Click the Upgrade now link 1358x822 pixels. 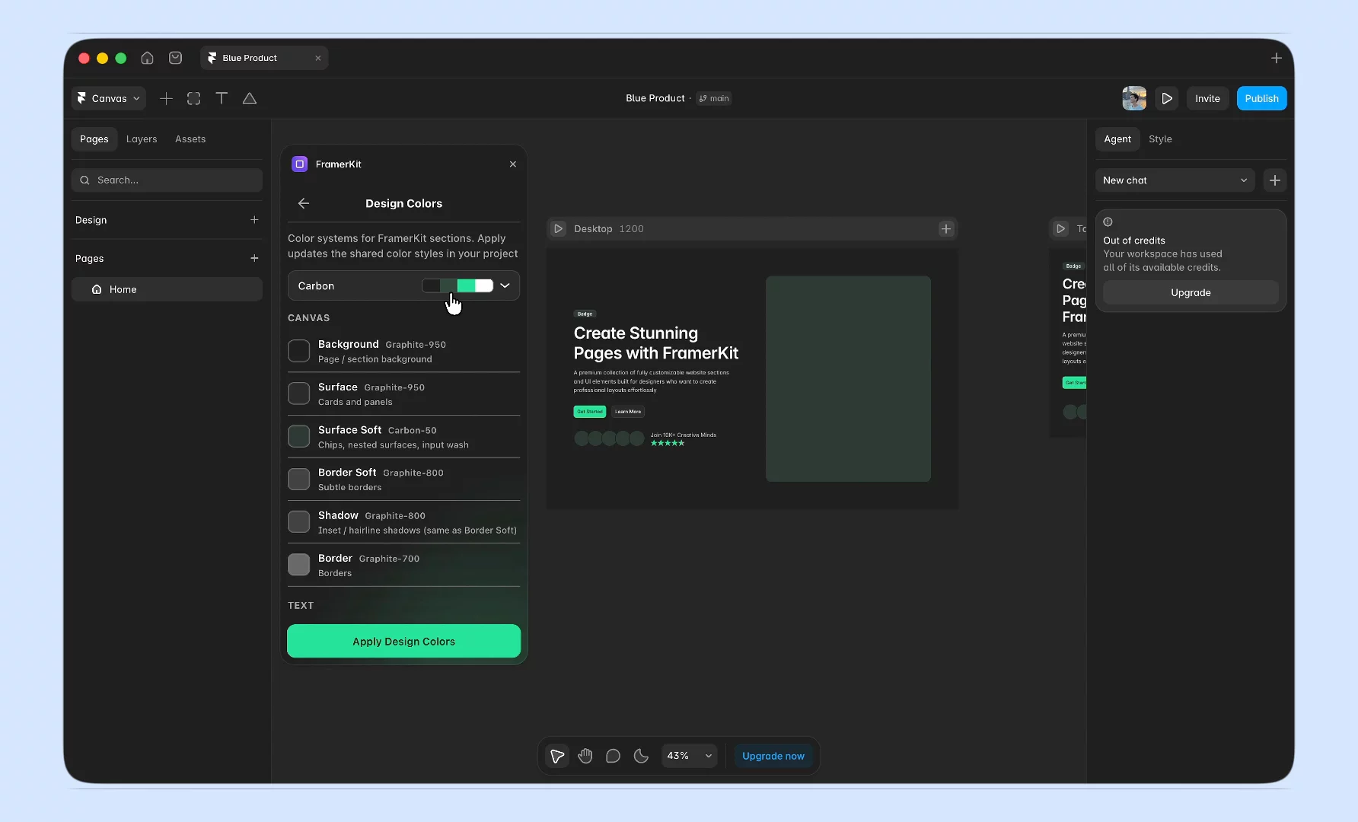pos(773,756)
